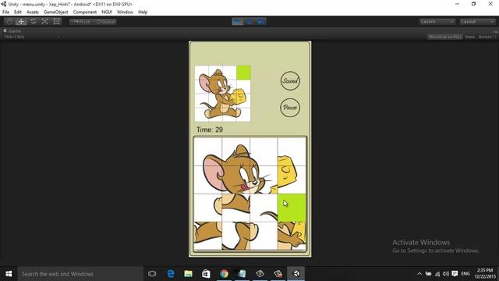The height and width of the screenshot is (281, 499).
Task: Open the volume control in tray
Action: point(446,274)
